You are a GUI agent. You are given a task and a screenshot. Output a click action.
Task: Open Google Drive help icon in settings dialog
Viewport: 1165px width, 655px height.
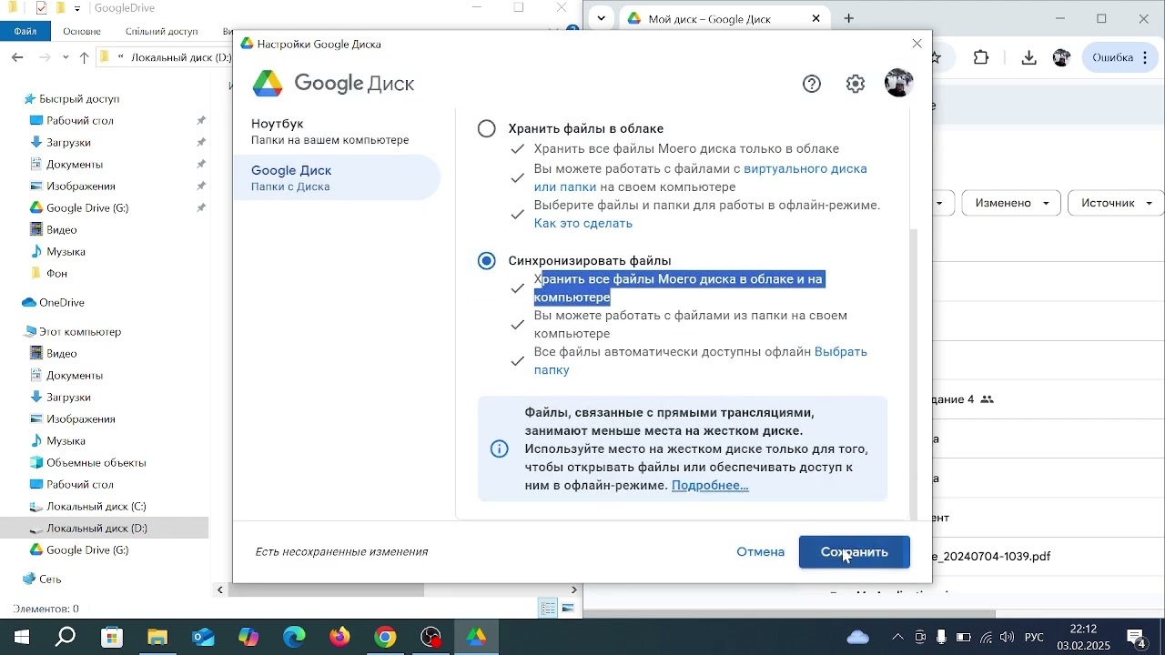[812, 85]
